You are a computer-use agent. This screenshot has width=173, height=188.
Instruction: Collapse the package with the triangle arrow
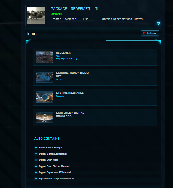159,23
